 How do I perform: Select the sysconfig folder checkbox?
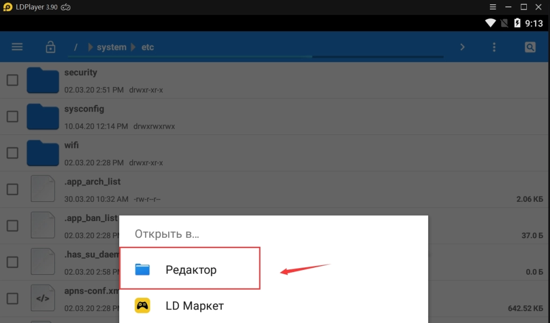(12, 116)
